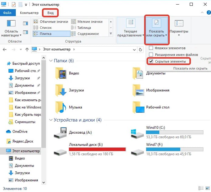Open the Текущее представление dropdown
This screenshot has height=192, width=211.
130,29
